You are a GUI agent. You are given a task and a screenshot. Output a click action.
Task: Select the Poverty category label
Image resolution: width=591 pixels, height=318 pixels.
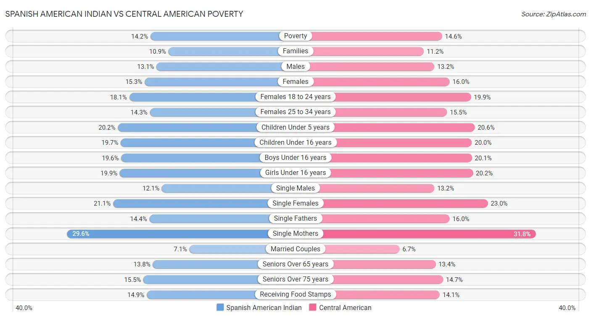coord(295,36)
